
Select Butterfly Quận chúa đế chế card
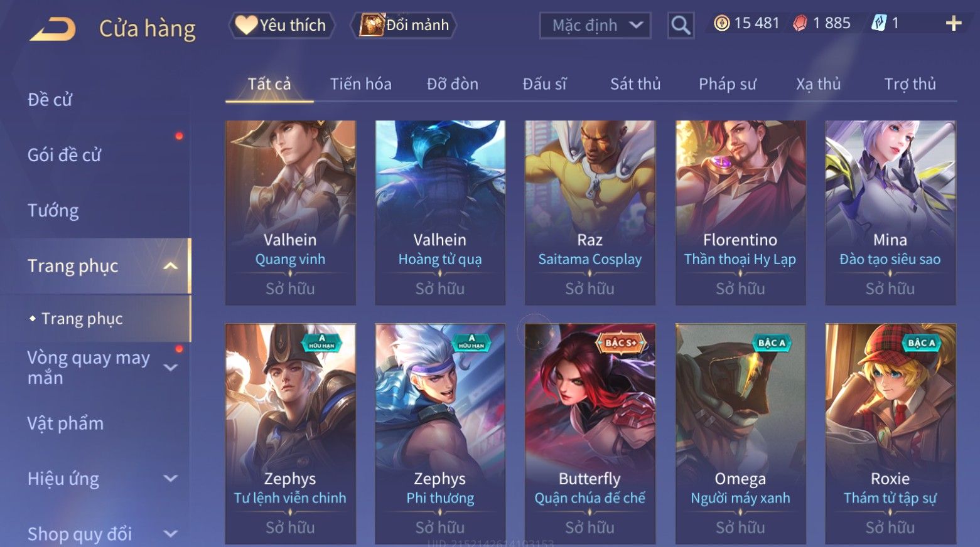click(x=590, y=433)
